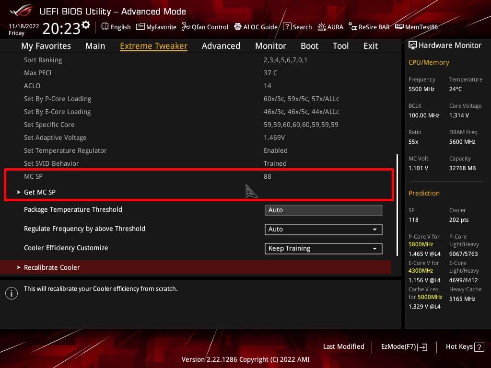Image resolution: width=491 pixels, height=368 pixels.
Task: Click the ReSize BAR icon
Action: 353,27
